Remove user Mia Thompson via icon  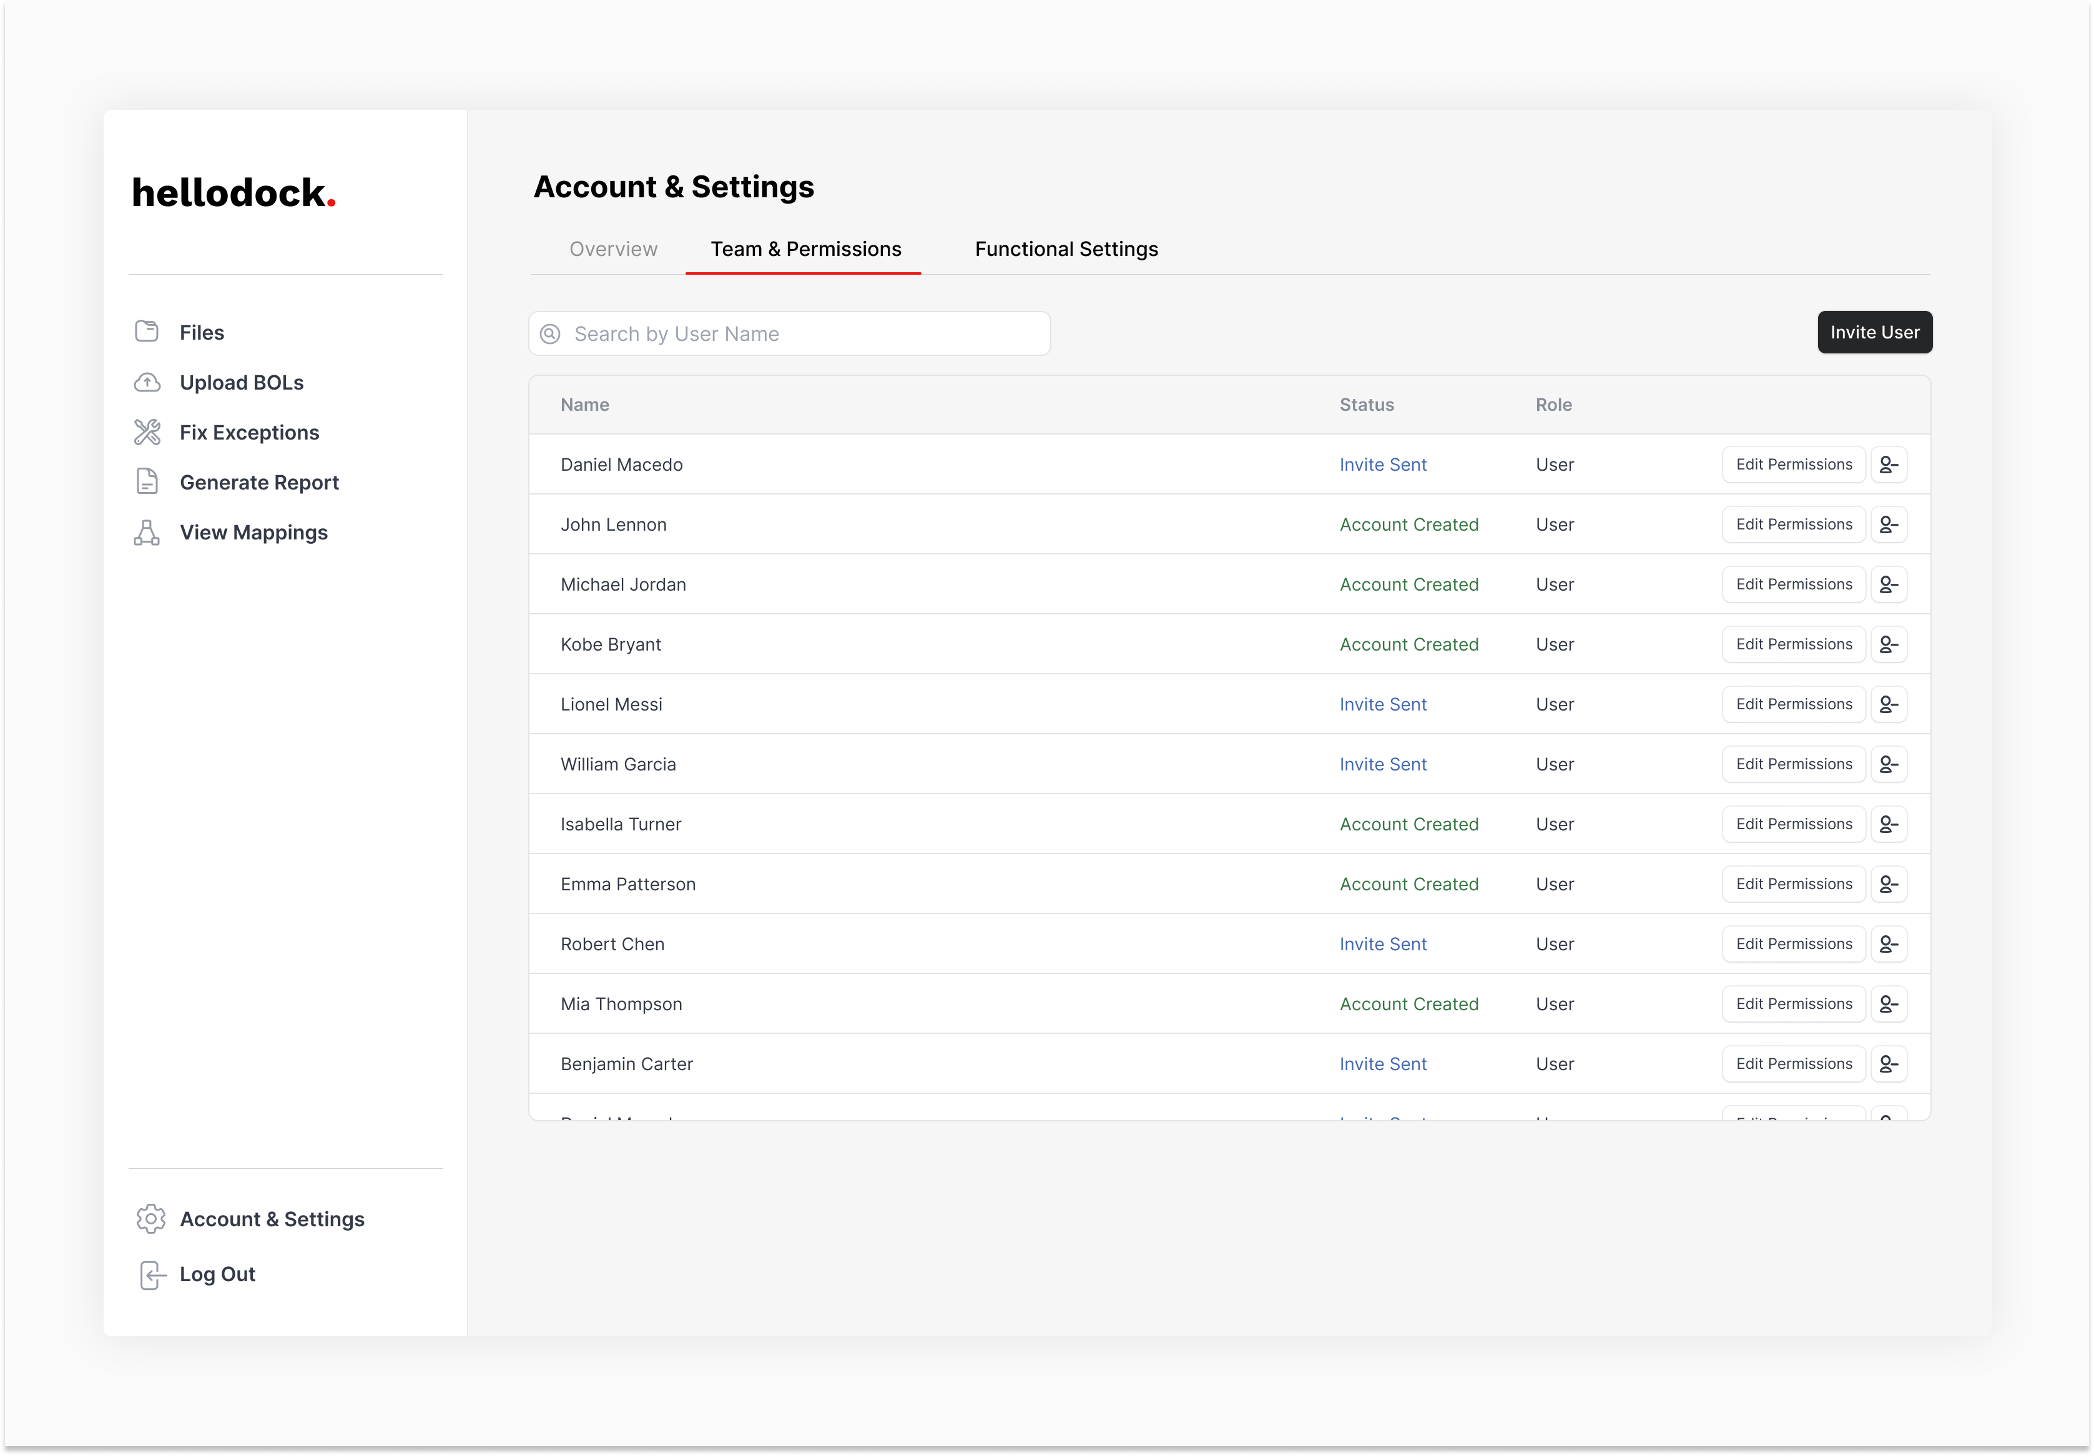click(1889, 1003)
